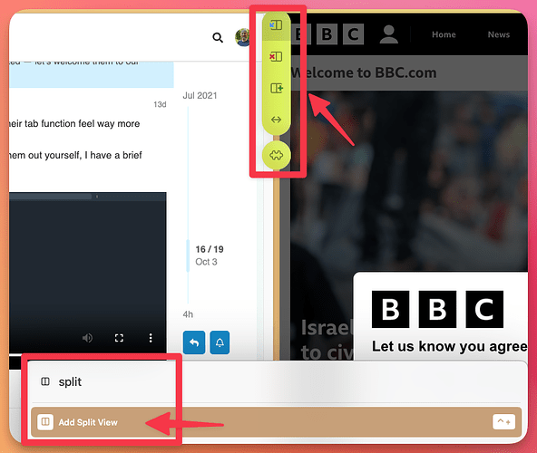This screenshot has height=453, width=537.
Task: Click the top split pane icon with blue arrow
Action: point(276,25)
